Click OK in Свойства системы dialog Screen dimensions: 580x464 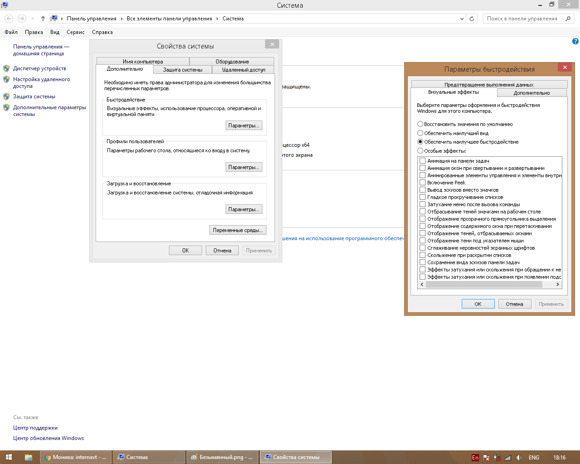tap(185, 251)
